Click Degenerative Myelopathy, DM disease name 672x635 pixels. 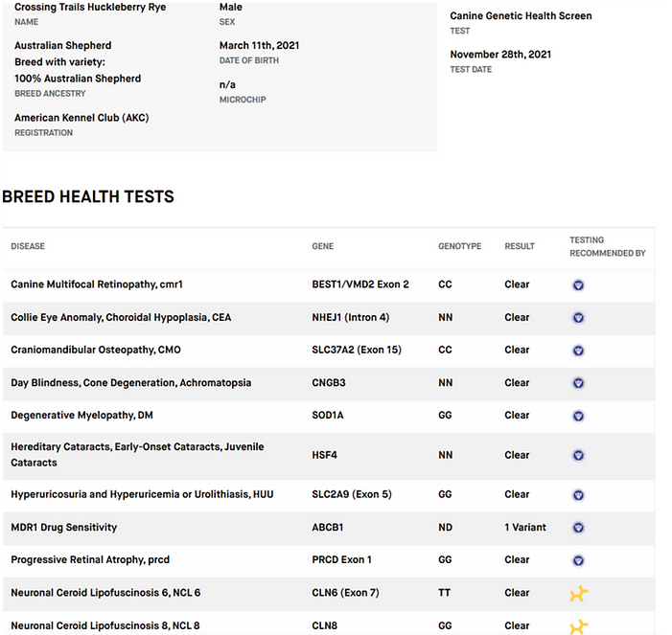pos(81,416)
